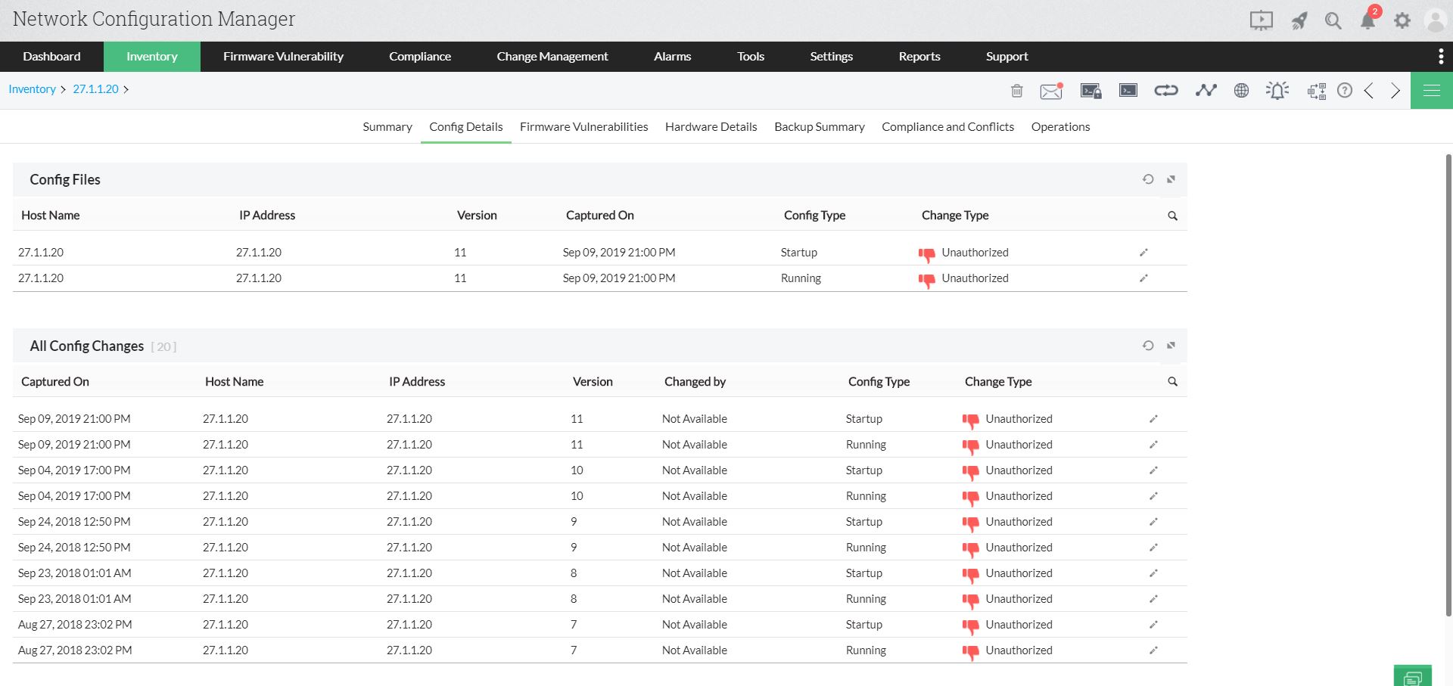Open the hamburger menu on green button
Screen dimensions: 1453x686
1431,90
